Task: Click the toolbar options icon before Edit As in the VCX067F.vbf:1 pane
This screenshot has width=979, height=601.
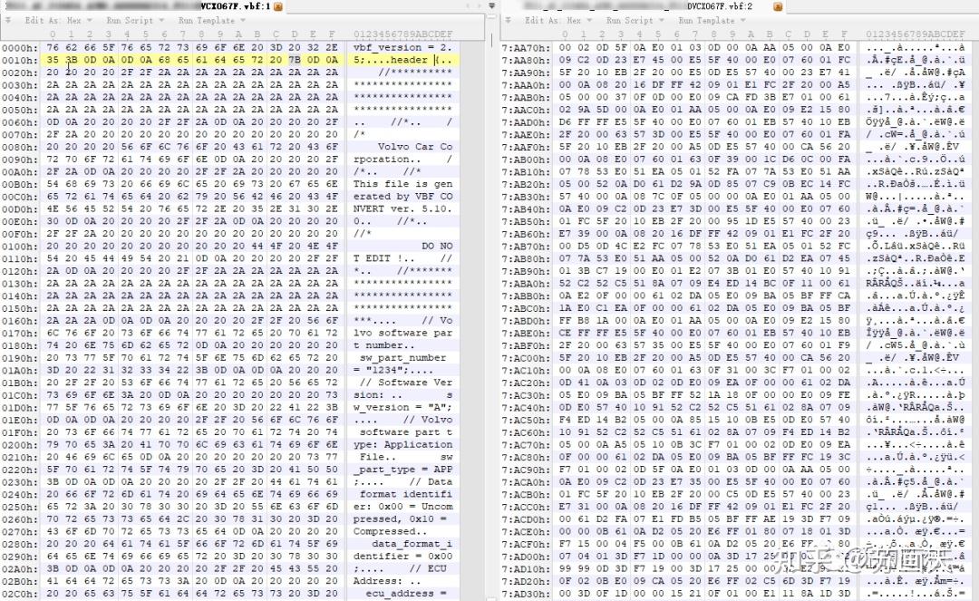Action: coord(8,20)
